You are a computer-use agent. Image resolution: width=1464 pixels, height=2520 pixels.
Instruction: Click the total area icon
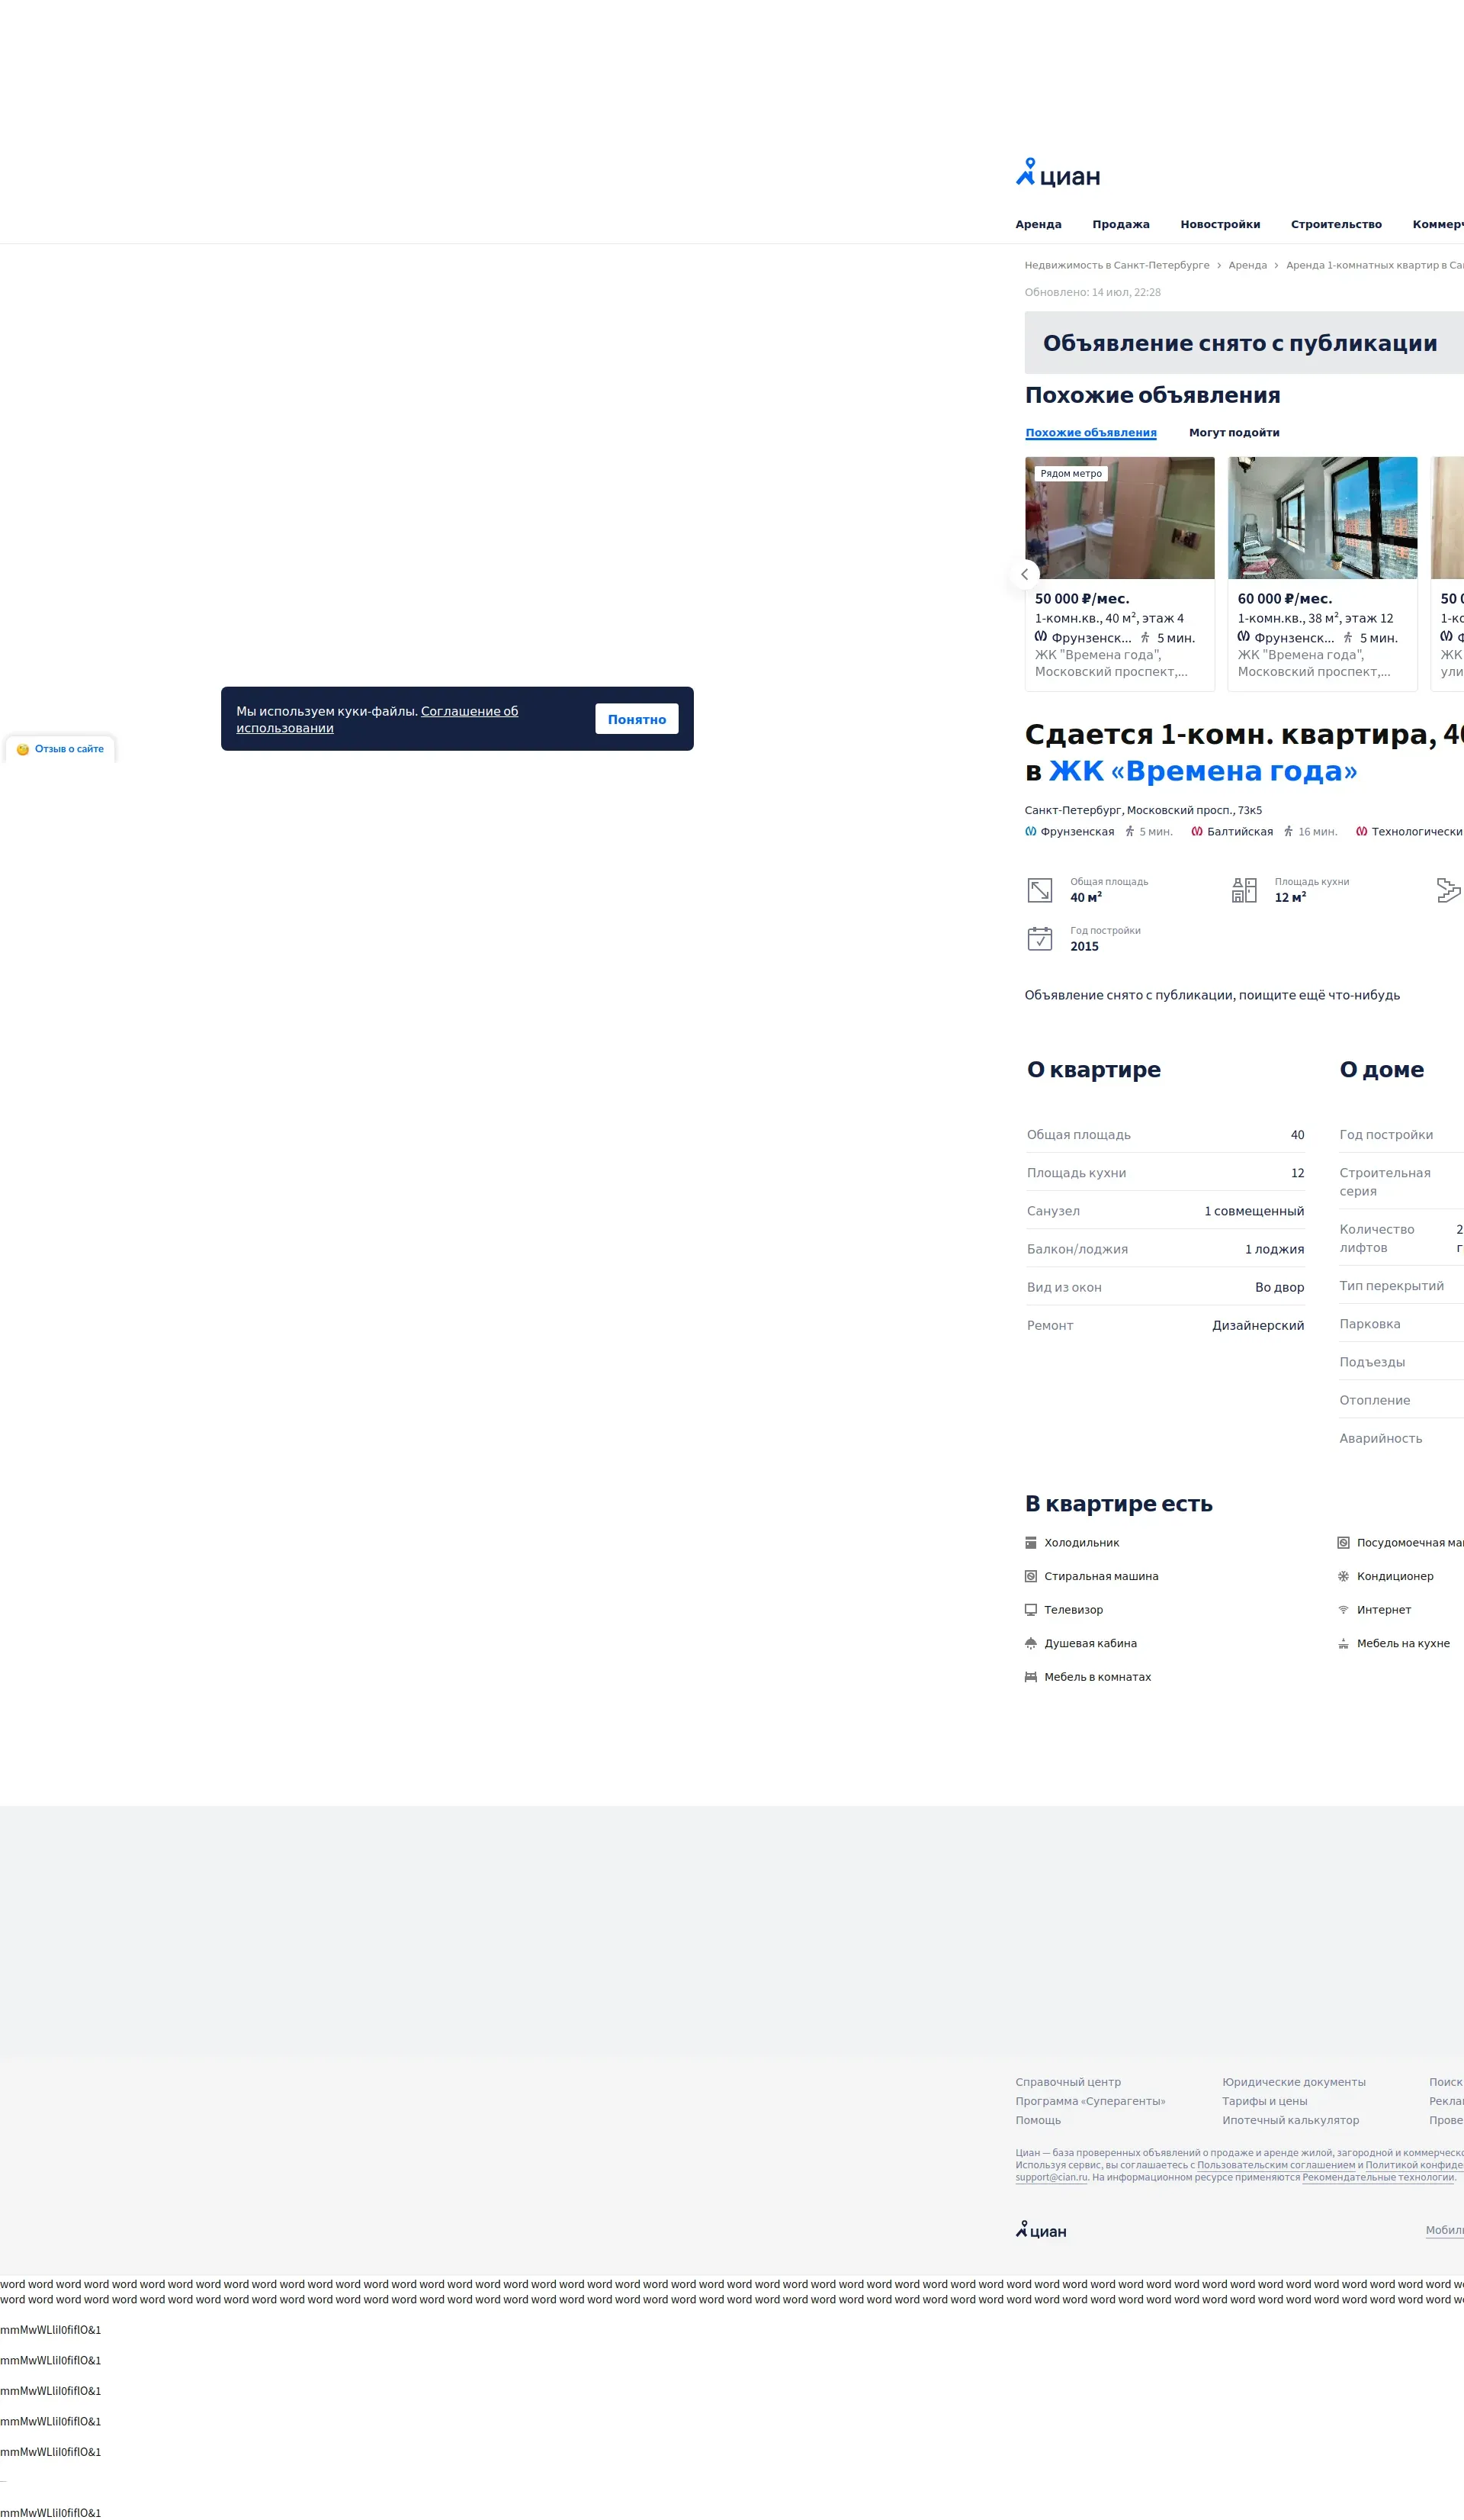pyautogui.click(x=1039, y=890)
